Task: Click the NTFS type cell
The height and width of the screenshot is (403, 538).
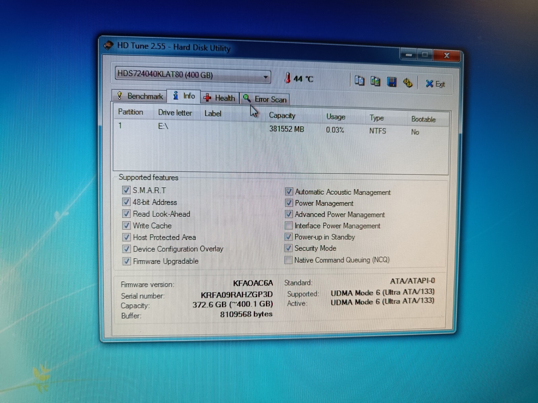Action: tap(378, 131)
